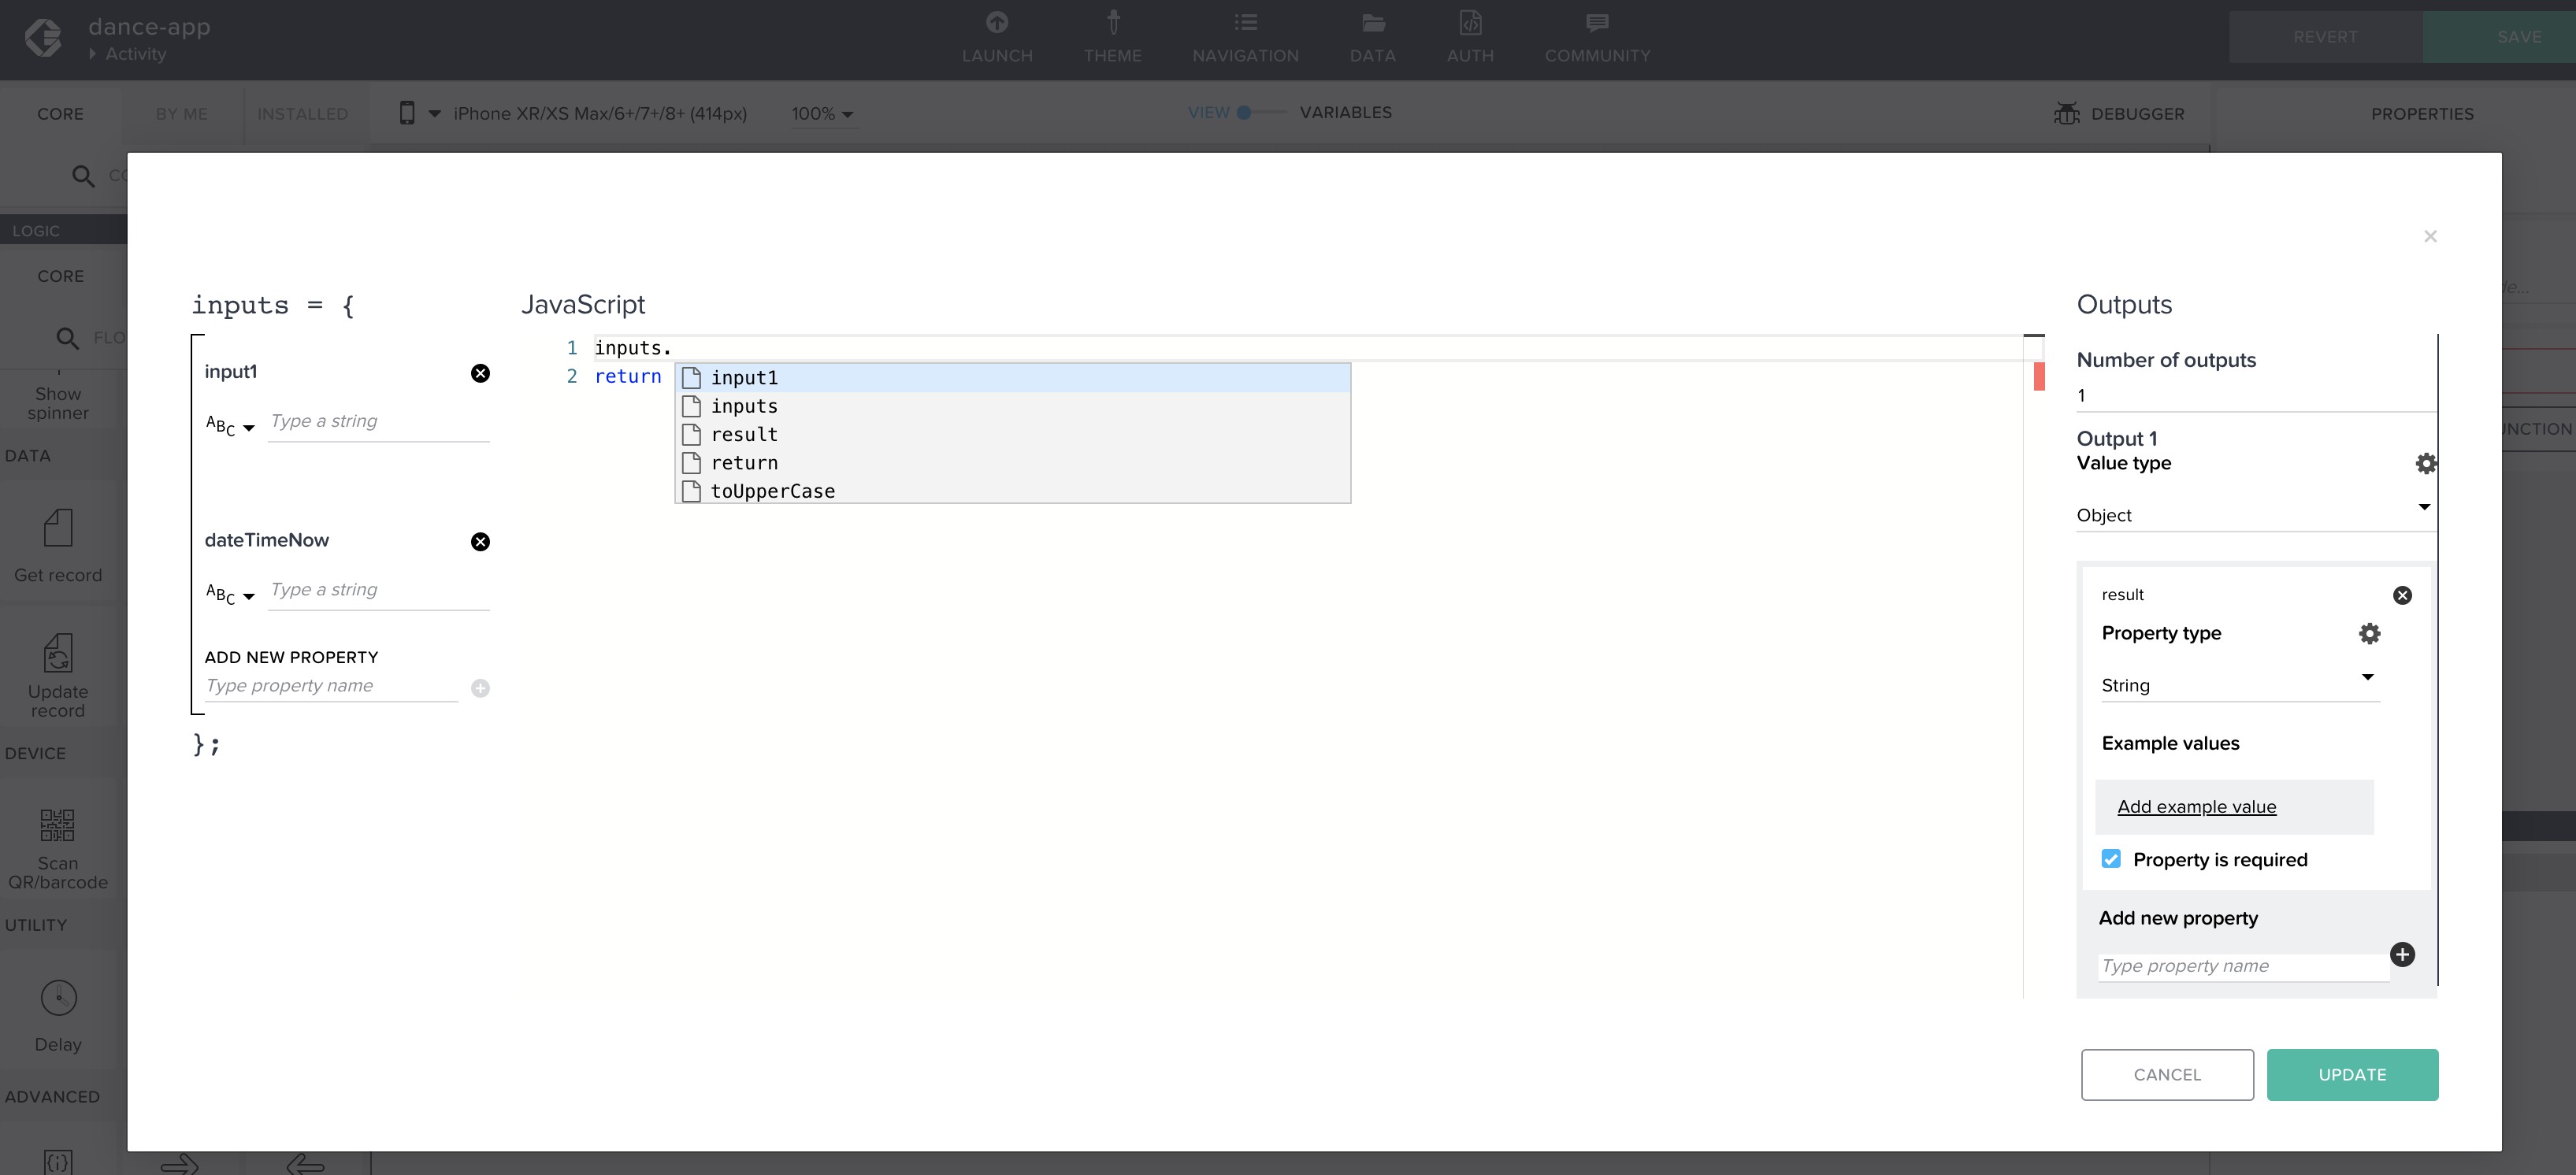The width and height of the screenshot is (2576, 1175).
Task: Click Add example value link
Action: [2196, 807]
